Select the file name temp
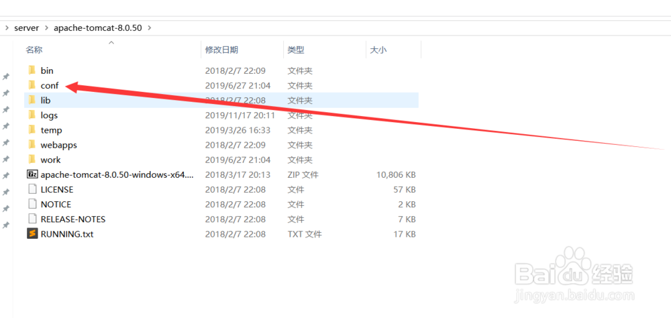 click(x=52, y=130)
